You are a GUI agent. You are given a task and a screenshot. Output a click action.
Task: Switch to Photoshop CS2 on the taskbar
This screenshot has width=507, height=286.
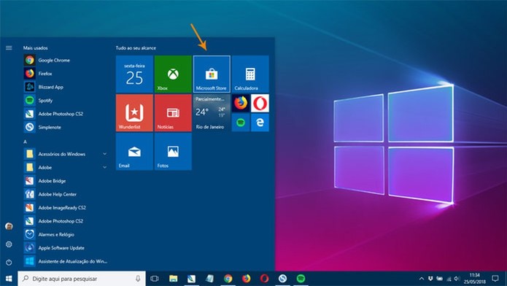pos(191,279)
